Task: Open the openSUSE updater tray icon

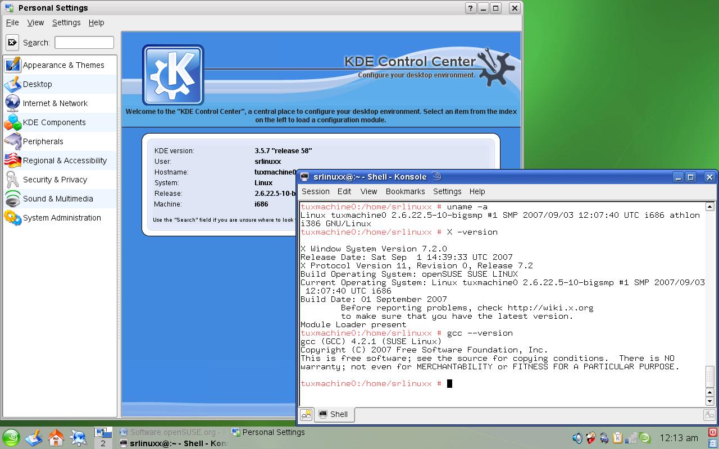Action: pyautogui.click(x=645, y=438)
